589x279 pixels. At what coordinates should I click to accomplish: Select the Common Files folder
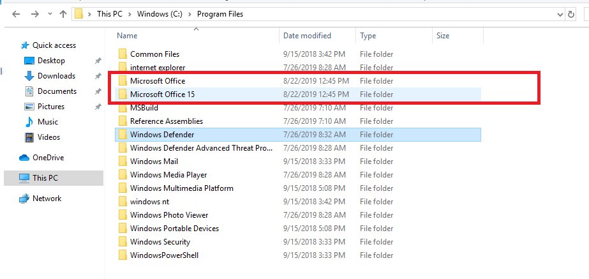tap(298, 54)
